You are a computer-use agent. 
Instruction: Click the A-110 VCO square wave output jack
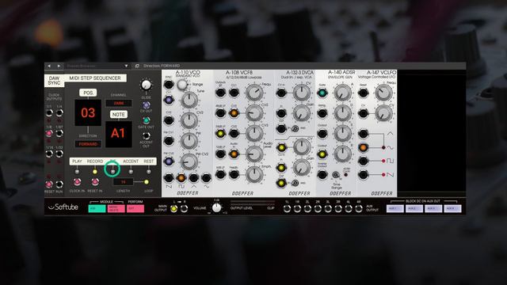point(181,177)
